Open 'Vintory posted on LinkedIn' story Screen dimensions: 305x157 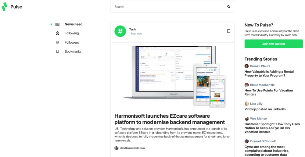[x=265, y=109]
